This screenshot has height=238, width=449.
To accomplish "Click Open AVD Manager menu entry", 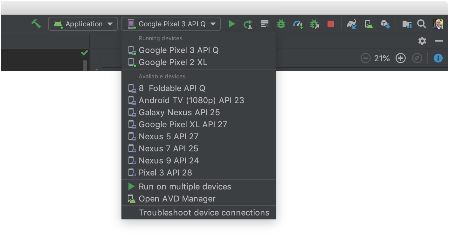I will (x=199, y=199).
